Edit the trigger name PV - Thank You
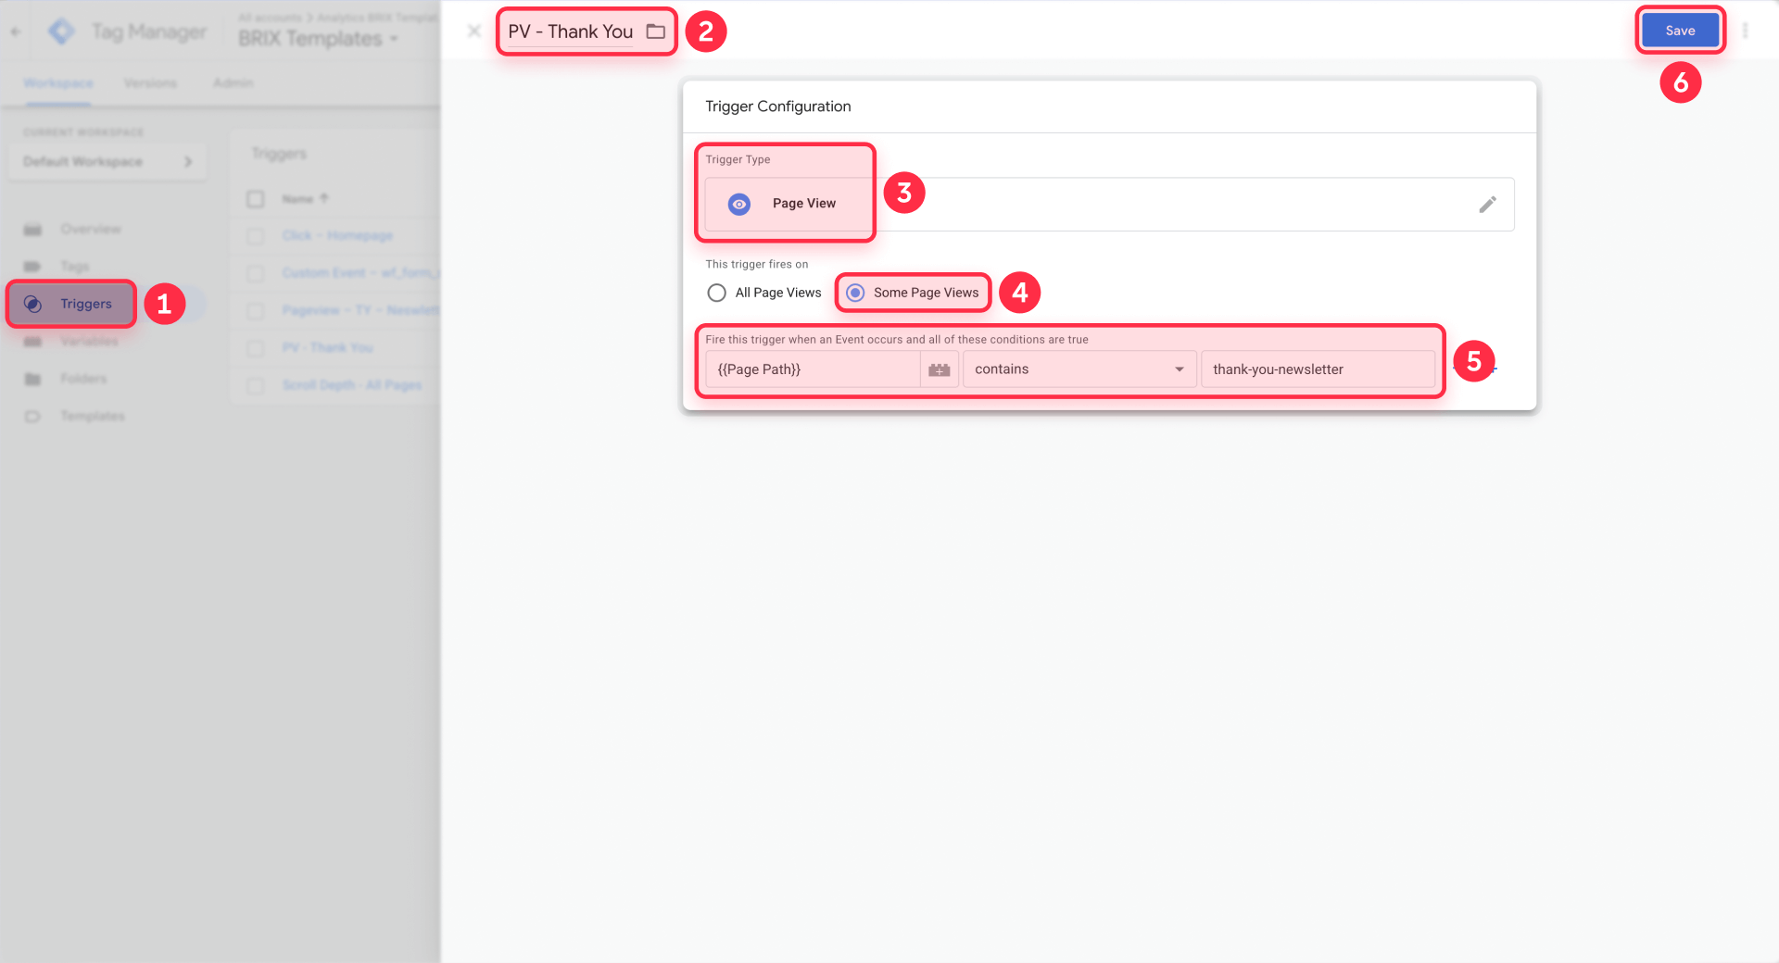 point(570,31)
